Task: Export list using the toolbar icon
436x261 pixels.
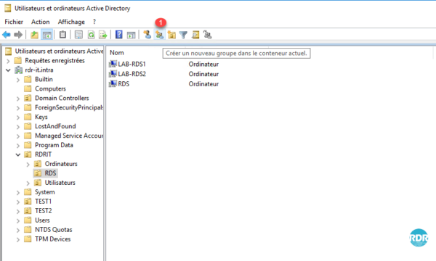Action: click(103, 35)
